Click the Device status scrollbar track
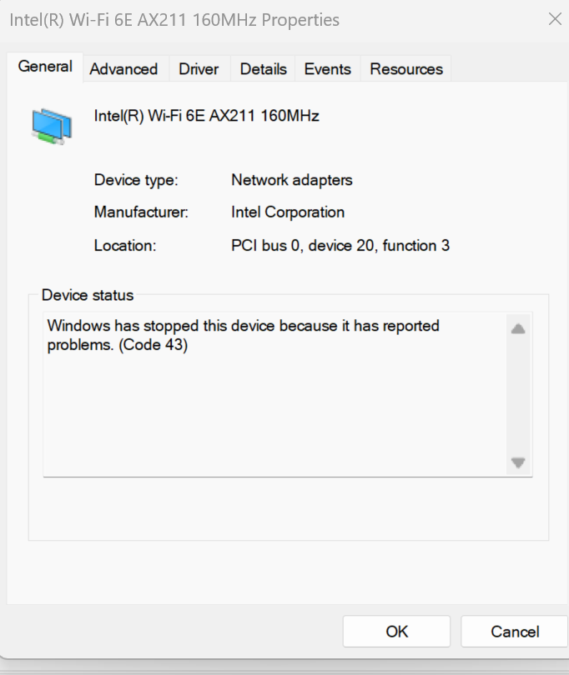 (x=518, y=395)
